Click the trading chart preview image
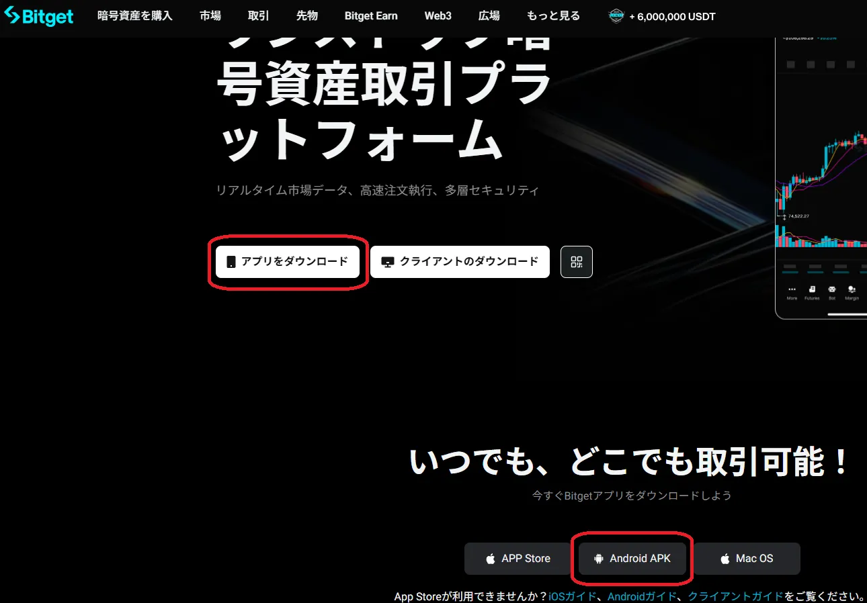Screen dimensions: 867x603 821,178
